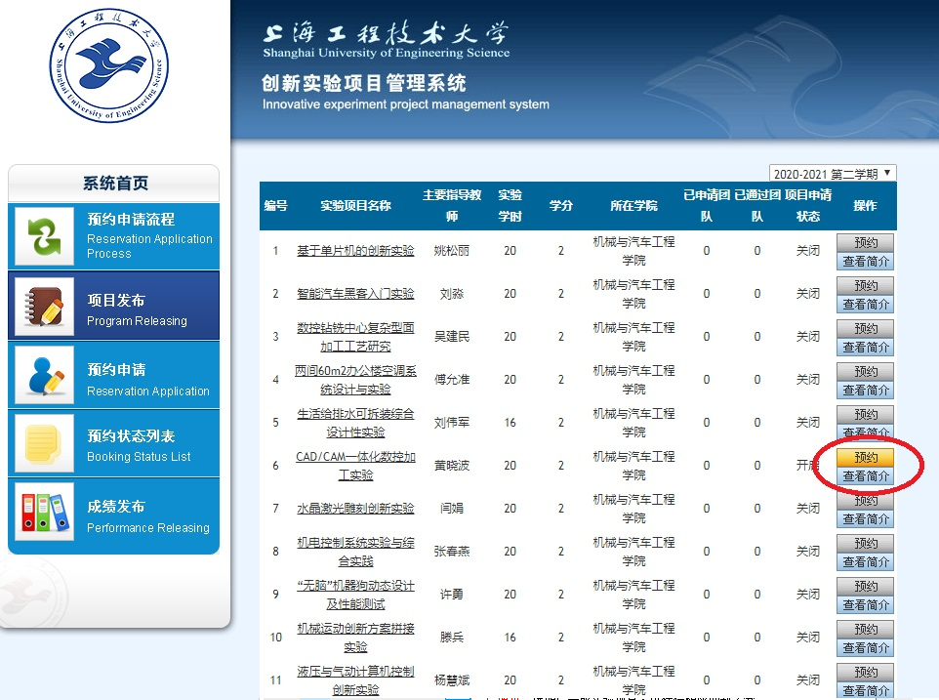This screenshot has height=700, width=939.
Task: Click the notebook icon for Program Releasing
Action: 44,307
